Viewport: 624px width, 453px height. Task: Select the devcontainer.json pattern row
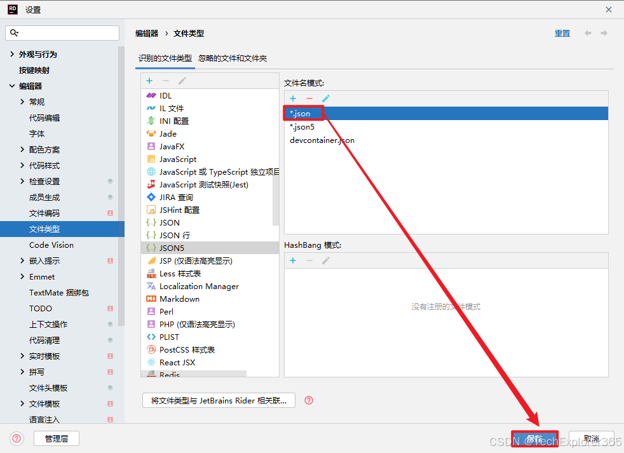(x=446, y=140)
